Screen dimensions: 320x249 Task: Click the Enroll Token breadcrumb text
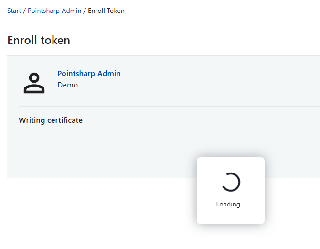pos(106,11)
